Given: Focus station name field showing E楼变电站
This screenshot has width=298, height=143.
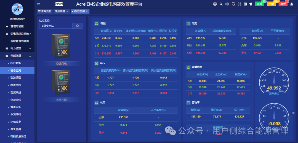Looking at the screenshot, I should click(x=56, y=26).
